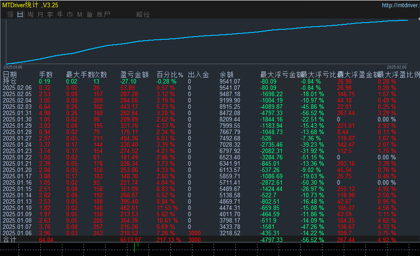Click the 2025.01.06 start date on chart
This screenshot has height=256, width=420.
tap(13, 67)
